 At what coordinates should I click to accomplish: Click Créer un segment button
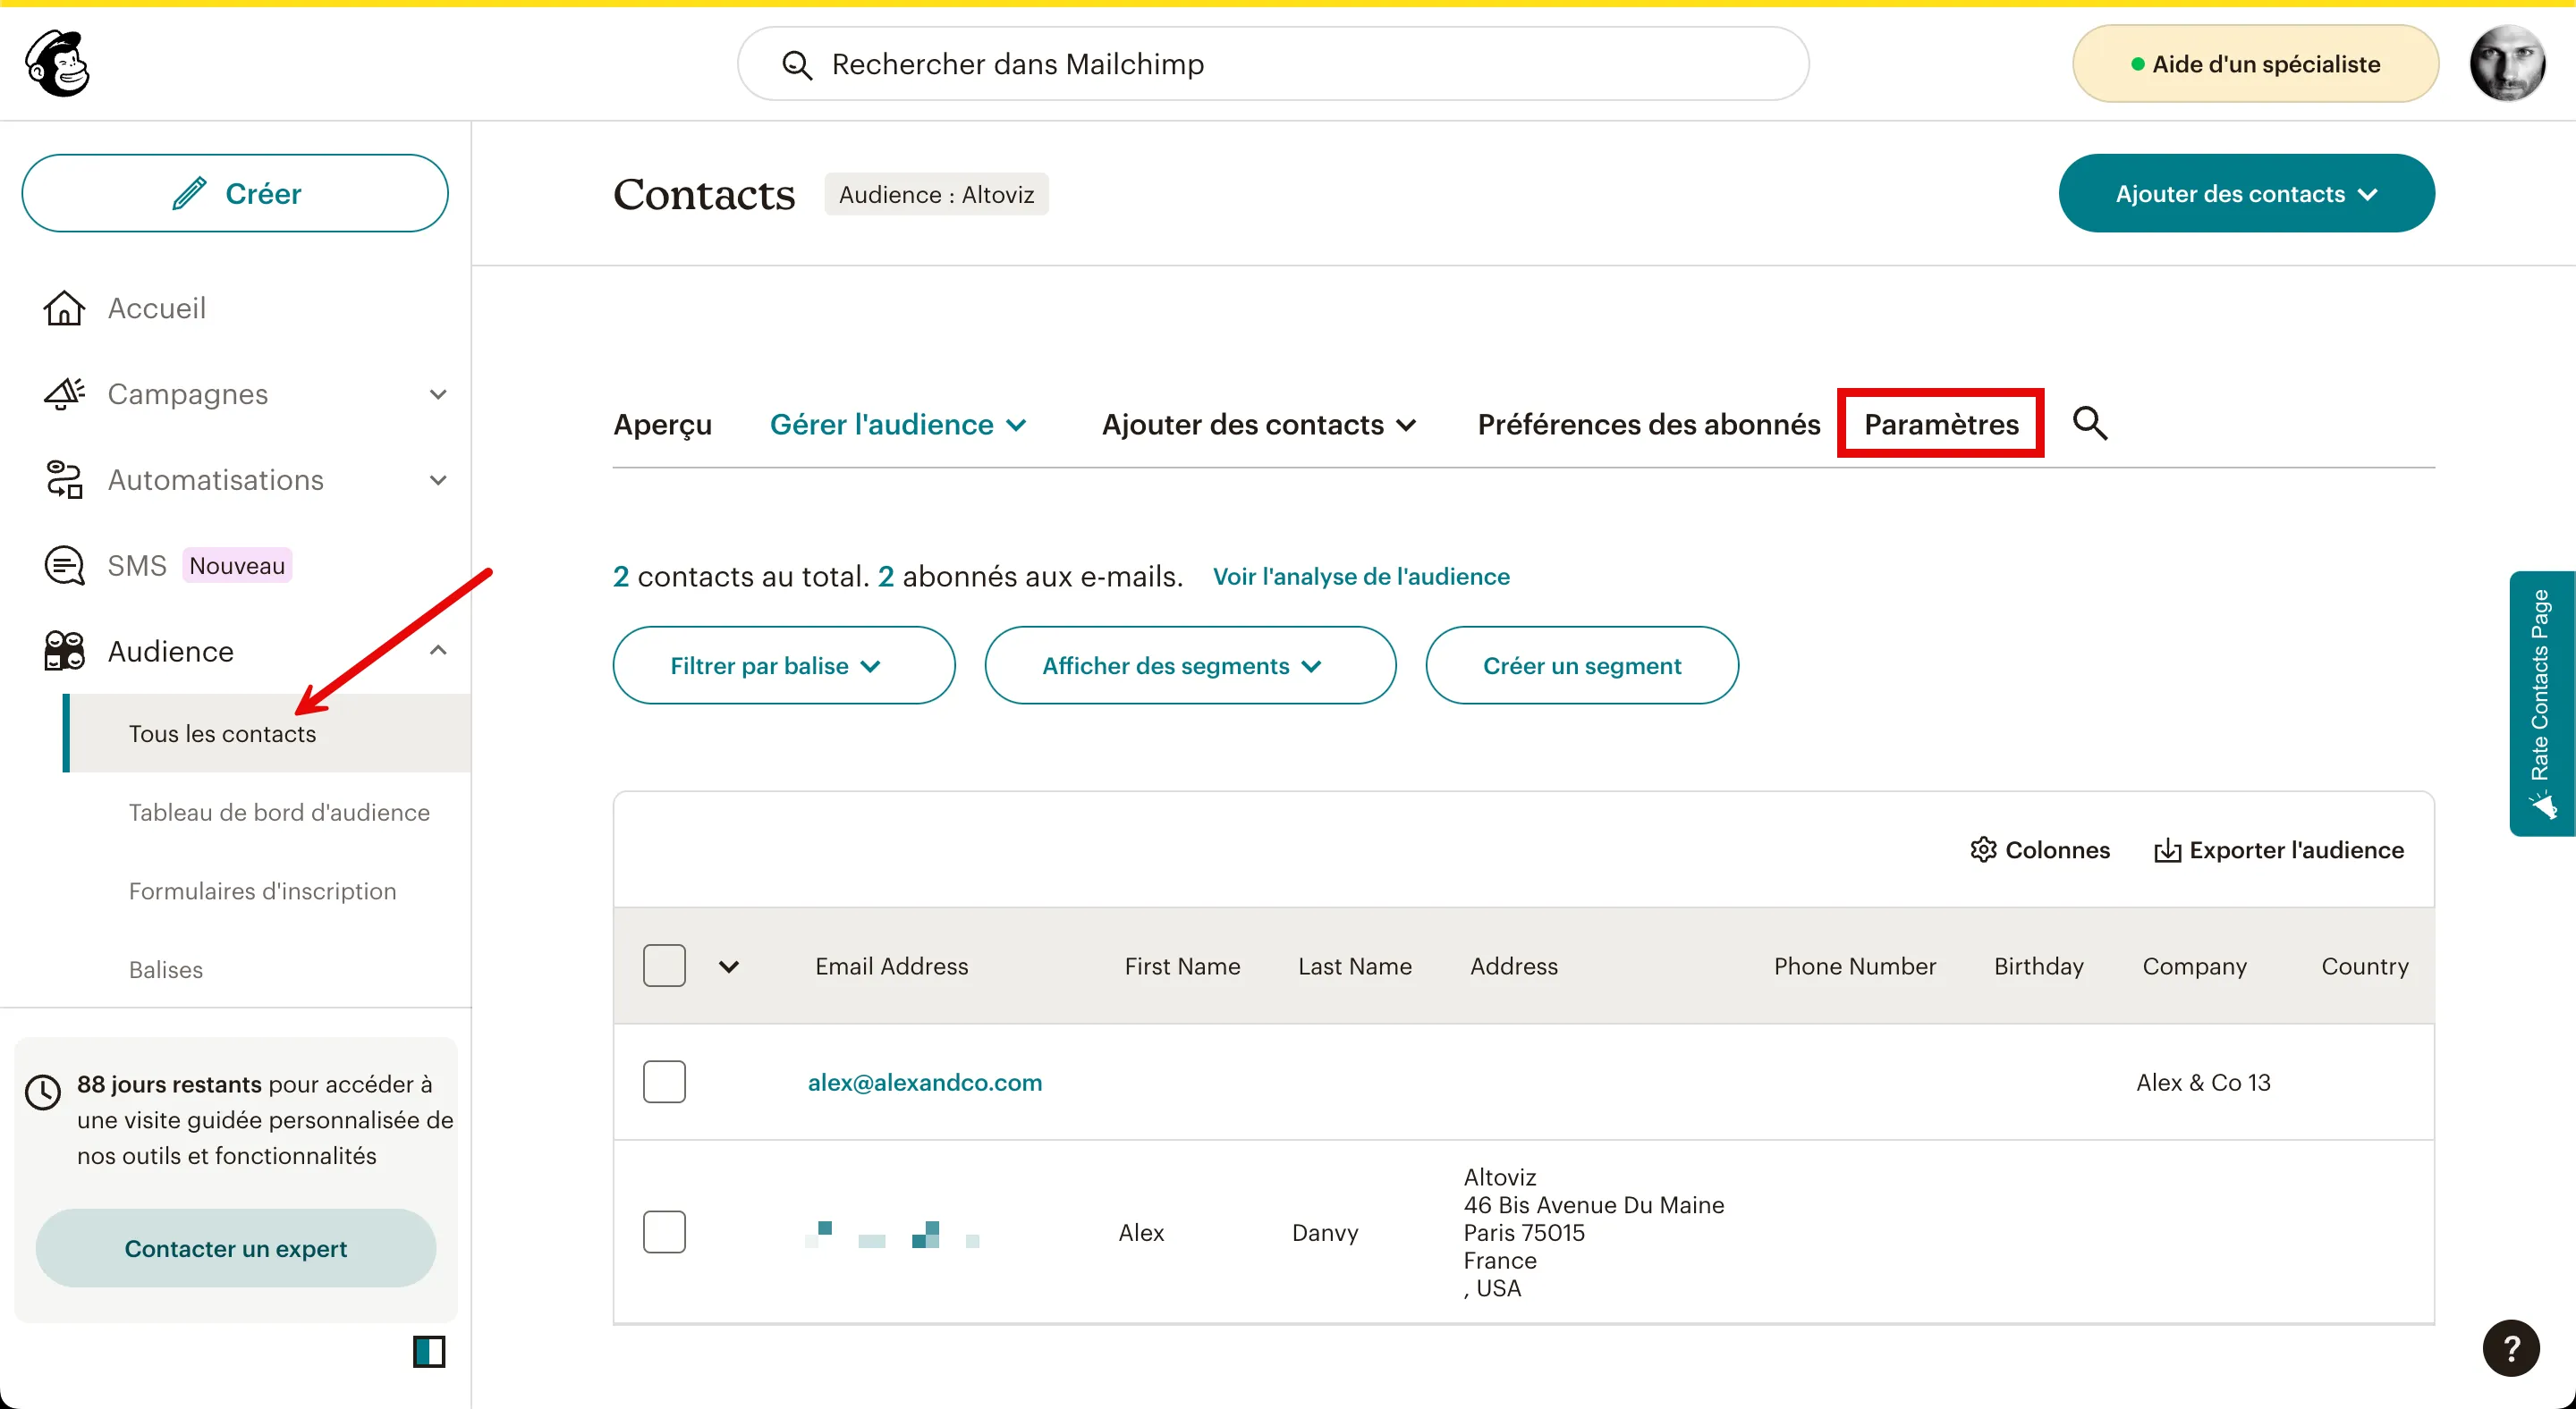[1582, 665]
